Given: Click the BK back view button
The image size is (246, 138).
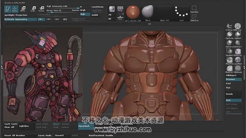Looking at the screenshot, I should pyautogui.click(x=112, y=19).
